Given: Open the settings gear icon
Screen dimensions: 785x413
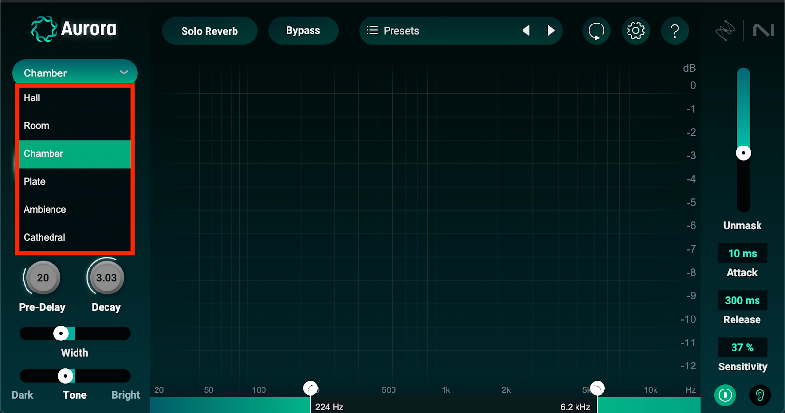Looking at the screenshot, I should (635, 31).
